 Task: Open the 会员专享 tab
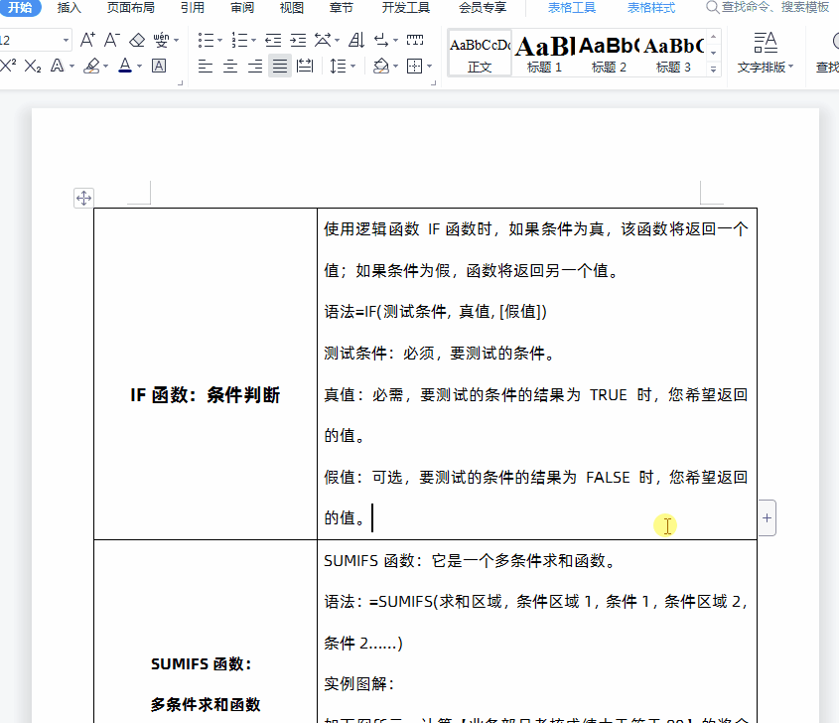483,8
